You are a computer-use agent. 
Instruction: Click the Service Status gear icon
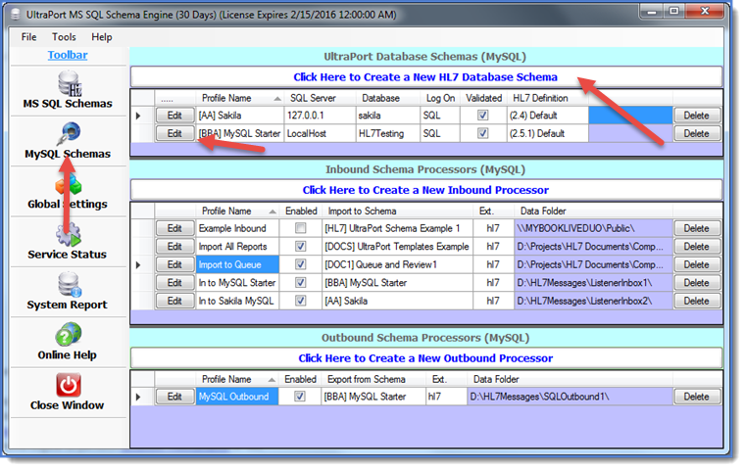68,235
